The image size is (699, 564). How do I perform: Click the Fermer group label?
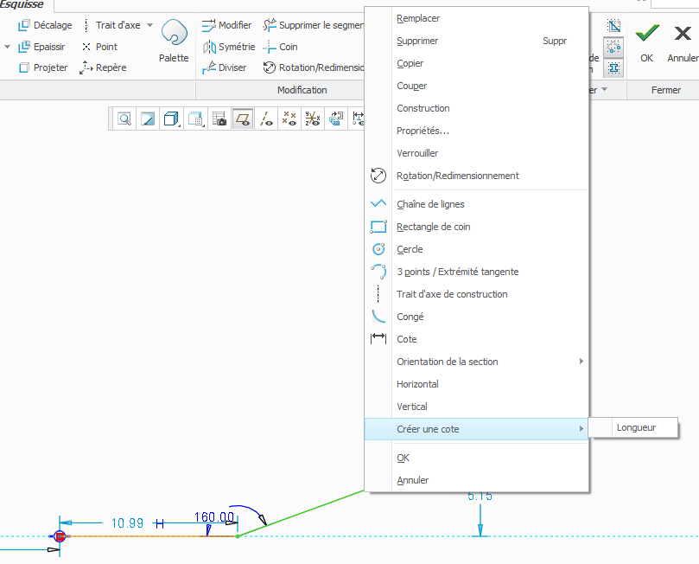665,90
